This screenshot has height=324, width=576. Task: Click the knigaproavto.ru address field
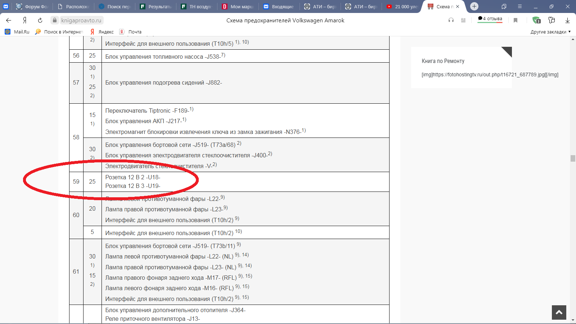point(81,20)
